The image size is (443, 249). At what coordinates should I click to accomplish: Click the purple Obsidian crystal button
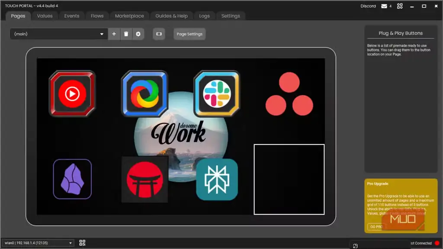[72, 179]
